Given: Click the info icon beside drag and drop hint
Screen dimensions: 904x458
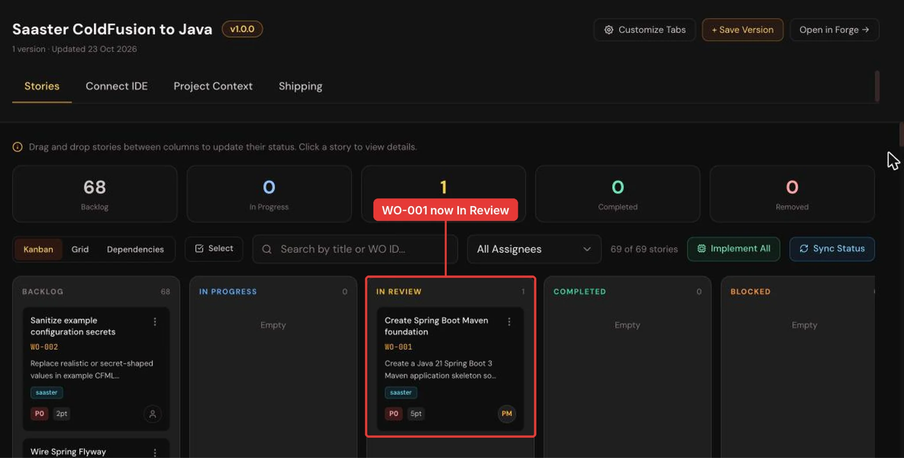Looking at the screenshot, I should tap(18, 147).
